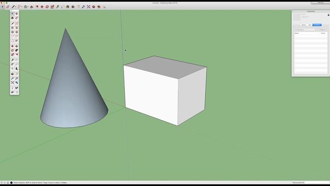This screenshot has height=186, width=330.
Task: Choose the Zoom magnifier in the top toolbar
Action: tap(83, 7)
